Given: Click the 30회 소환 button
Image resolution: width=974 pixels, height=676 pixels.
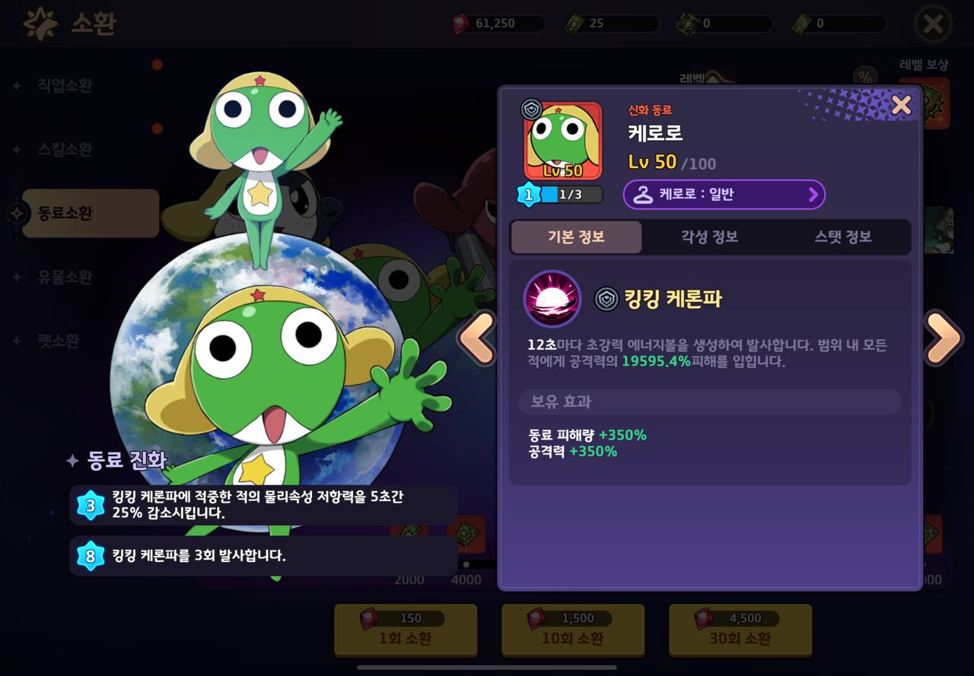Looking at the screenshot, I should (x=740, y=630).
